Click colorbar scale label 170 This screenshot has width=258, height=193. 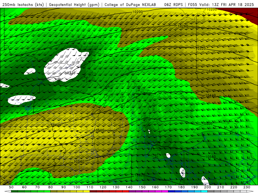pos(168,187)
